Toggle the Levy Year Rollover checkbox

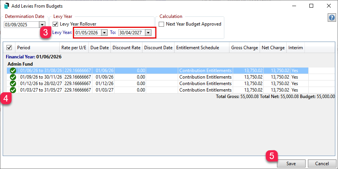[x=55, y=24]
